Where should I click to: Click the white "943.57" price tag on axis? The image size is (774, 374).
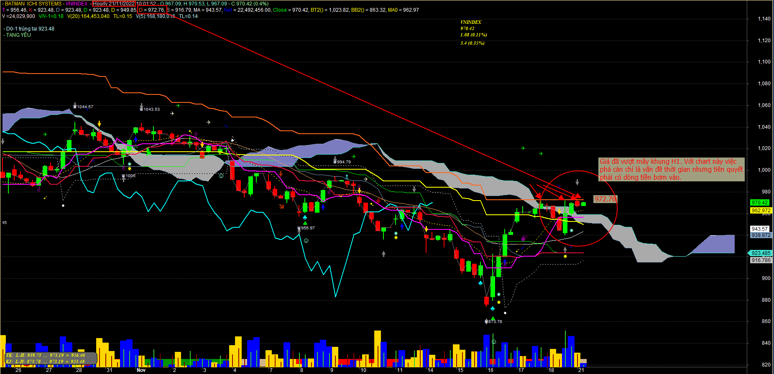coord(760,229)
